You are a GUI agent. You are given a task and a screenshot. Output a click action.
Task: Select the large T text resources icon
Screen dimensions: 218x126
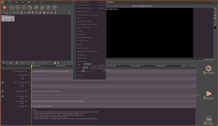(x=55, y=12)
